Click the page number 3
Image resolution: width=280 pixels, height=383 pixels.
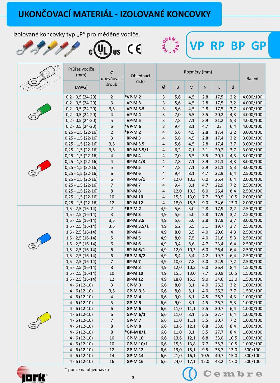pos(133,377)
